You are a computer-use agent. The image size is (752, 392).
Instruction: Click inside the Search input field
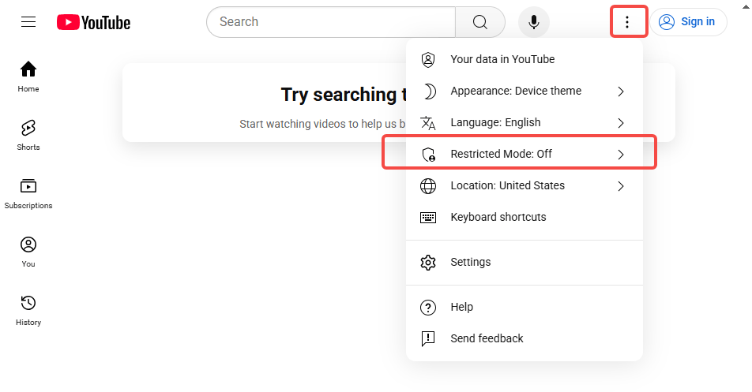(x=331, y=22)
